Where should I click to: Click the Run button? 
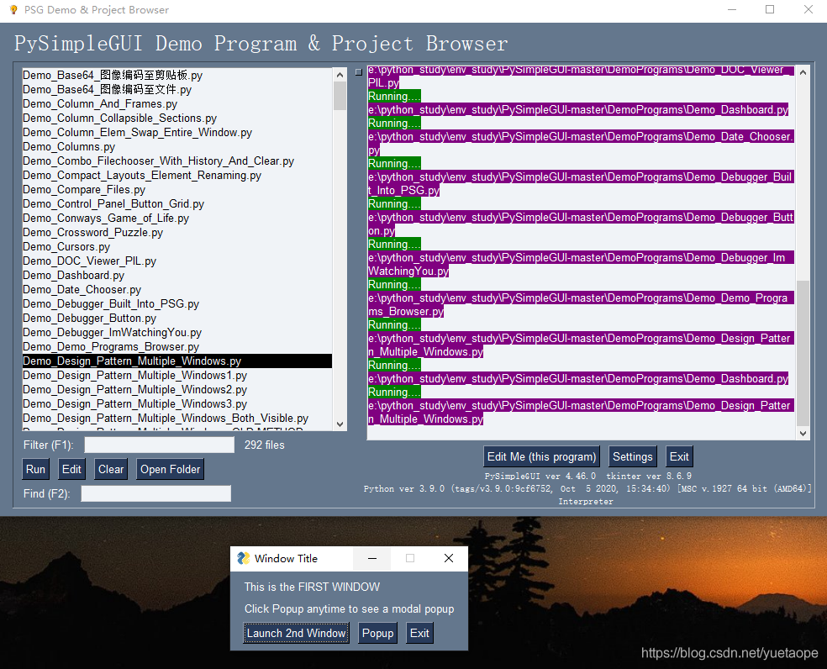coord(36,469)
